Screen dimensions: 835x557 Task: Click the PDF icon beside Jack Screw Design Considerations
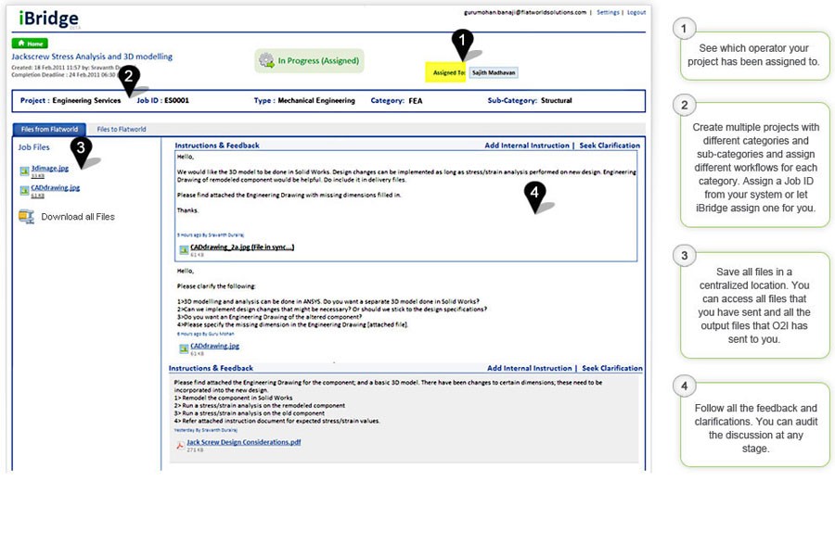180,444
